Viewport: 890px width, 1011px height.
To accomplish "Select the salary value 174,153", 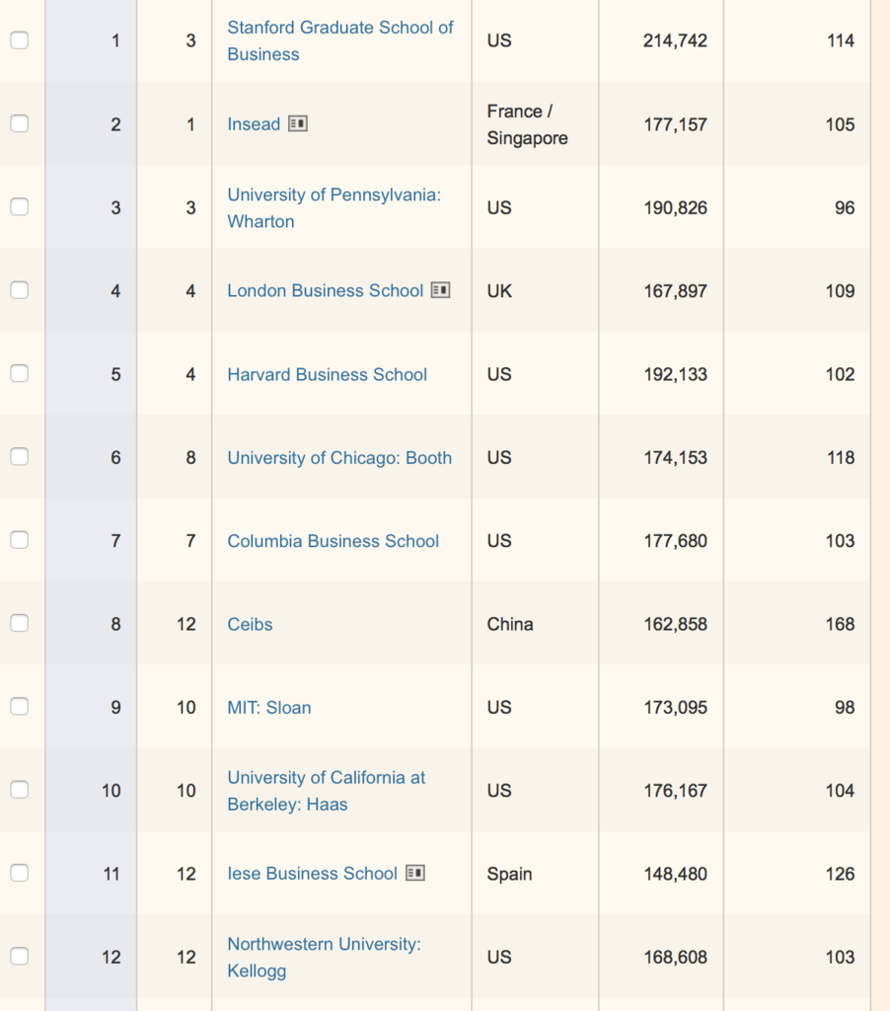I will tap(676, 457).
